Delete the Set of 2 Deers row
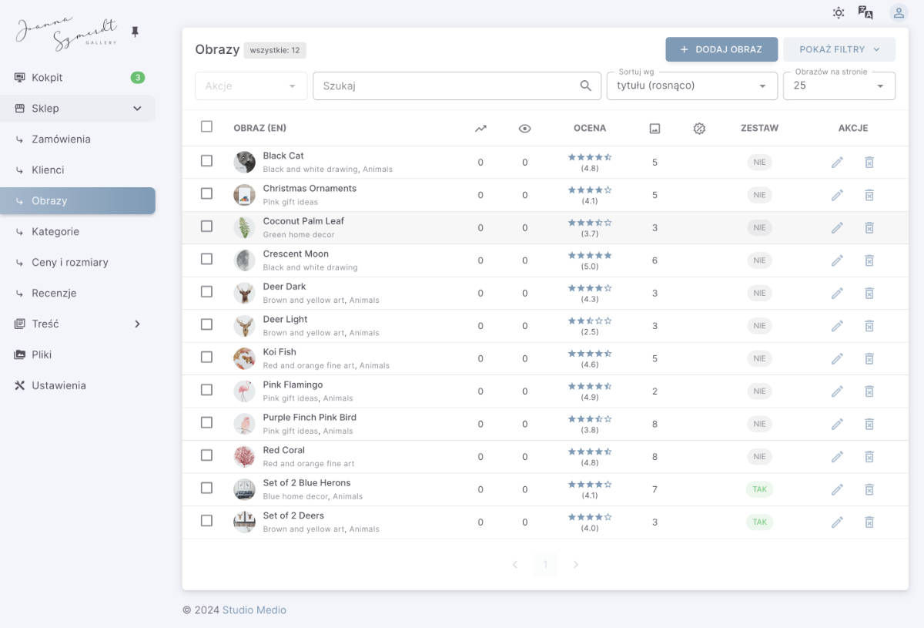 click(869, 522)
